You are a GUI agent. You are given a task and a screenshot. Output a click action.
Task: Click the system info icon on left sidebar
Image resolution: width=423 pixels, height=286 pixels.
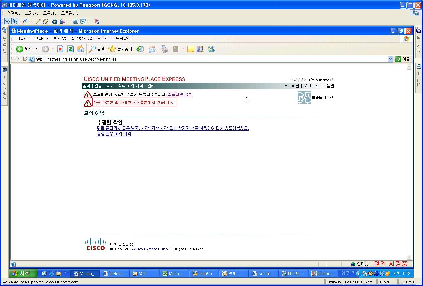[4, 30]
